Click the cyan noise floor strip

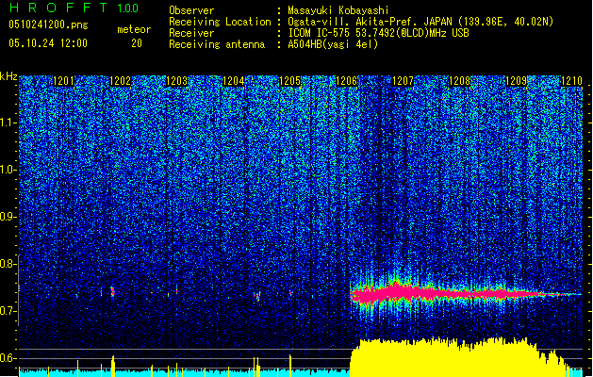[184, 373]
